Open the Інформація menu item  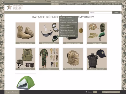coord(98,4)
